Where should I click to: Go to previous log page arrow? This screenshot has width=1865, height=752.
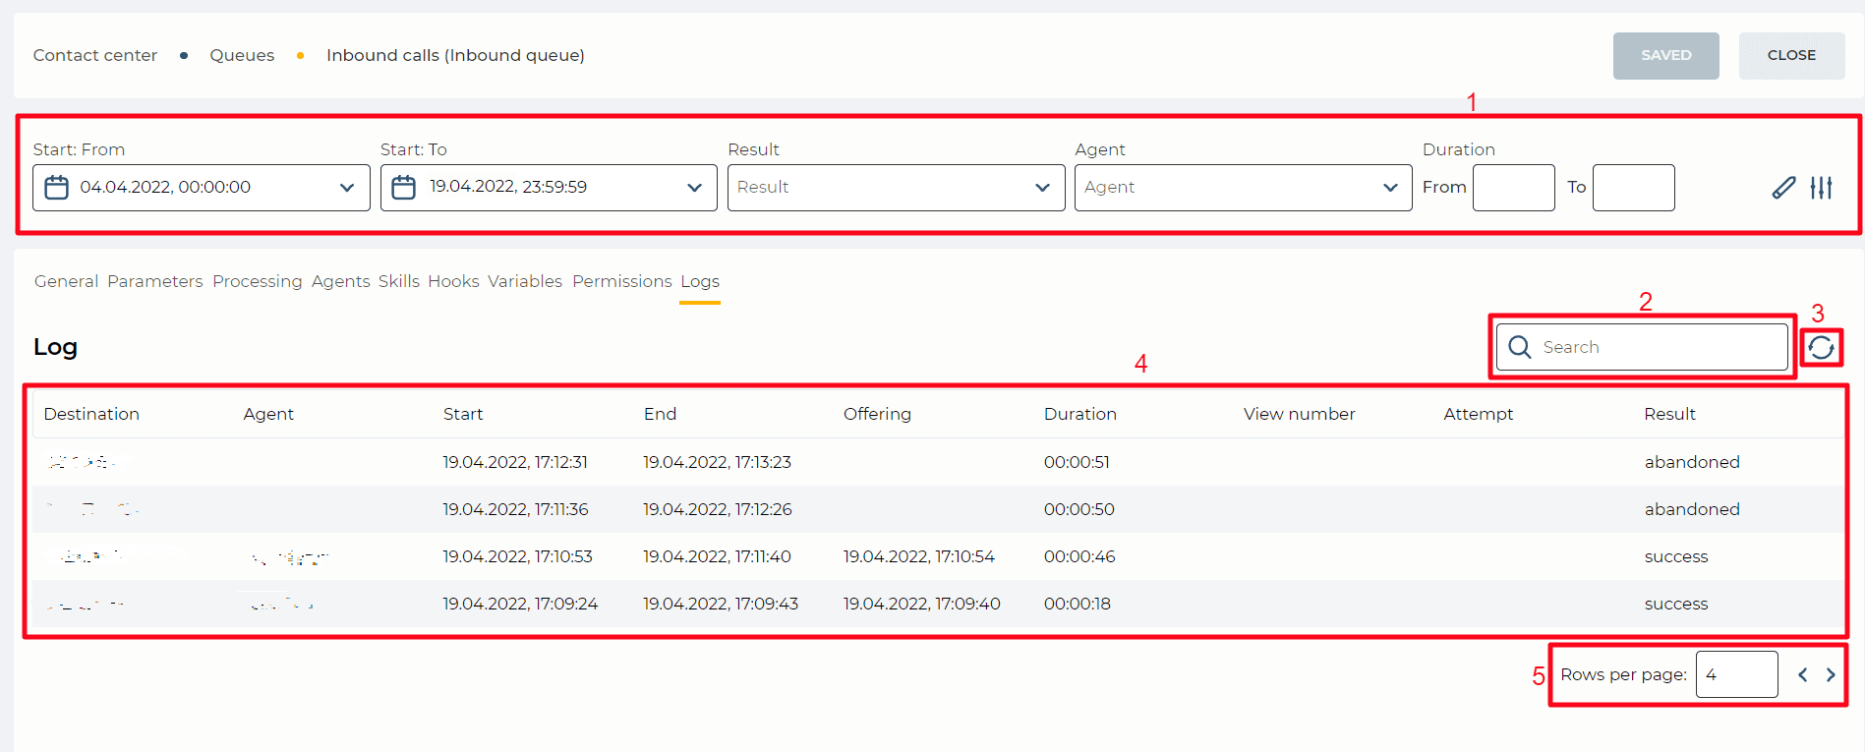[x=1802, y=674]
